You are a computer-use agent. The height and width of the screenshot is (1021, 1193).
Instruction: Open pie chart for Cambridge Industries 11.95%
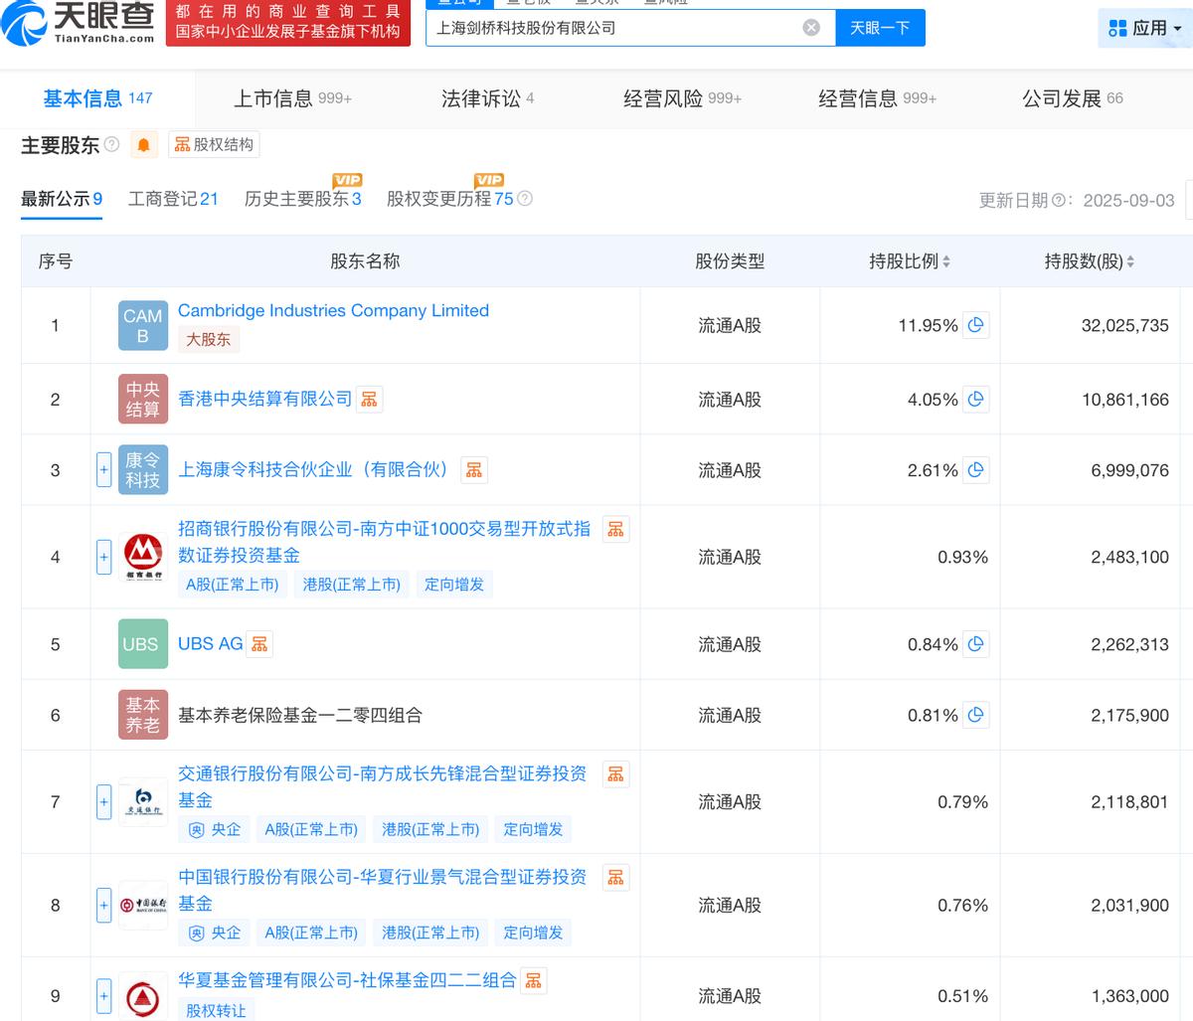point(976,325)
